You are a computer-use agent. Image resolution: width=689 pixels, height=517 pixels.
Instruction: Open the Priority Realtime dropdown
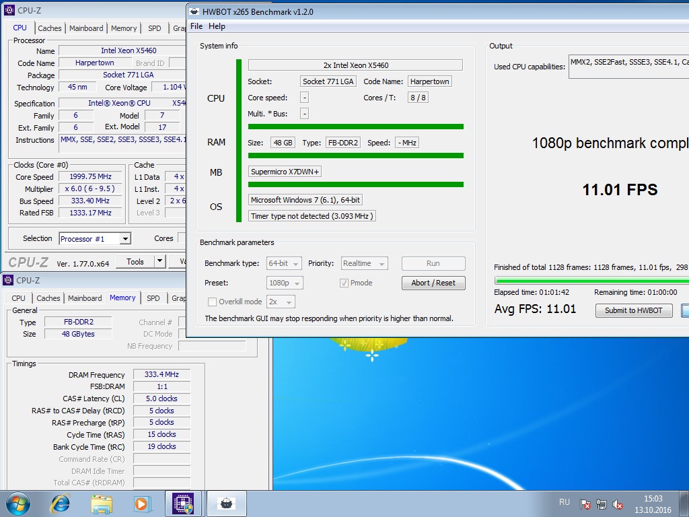(364, 263)
